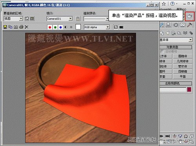Click the dark red object color swatch
Viewport: 196px width, 146px height.
(x=189, y=89)
